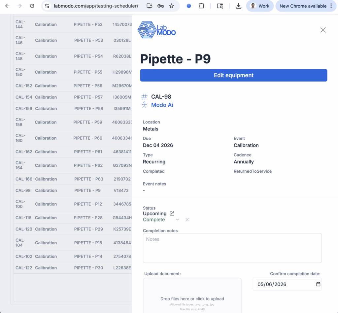Image resolution: width=338 pixels, height=313 pixels.
Task: Click the CAL-148 cell
Action: click(x=20, y=56)
